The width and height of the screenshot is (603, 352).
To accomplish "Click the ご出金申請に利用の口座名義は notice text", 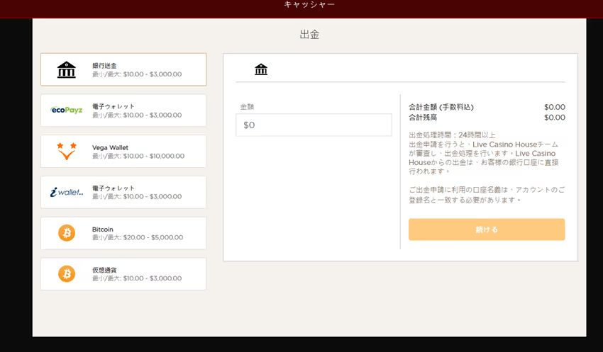I will tap(487, 195).
